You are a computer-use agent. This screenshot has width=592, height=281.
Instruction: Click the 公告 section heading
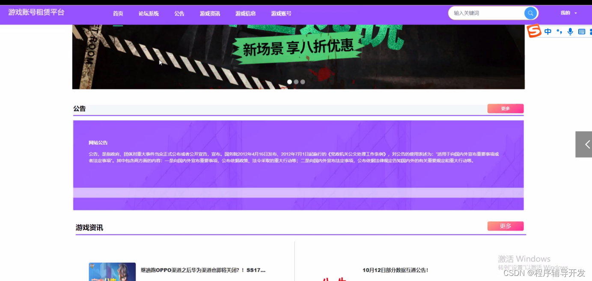80,109
